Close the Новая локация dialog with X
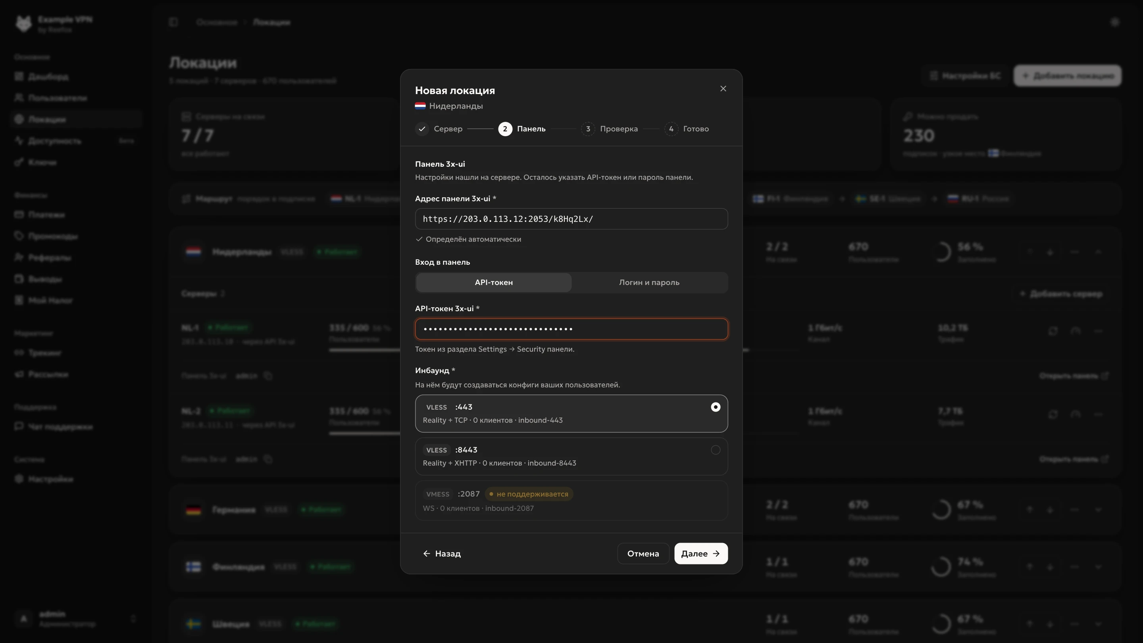This screenshot has height=643, width=1143. tap(723, 89)
